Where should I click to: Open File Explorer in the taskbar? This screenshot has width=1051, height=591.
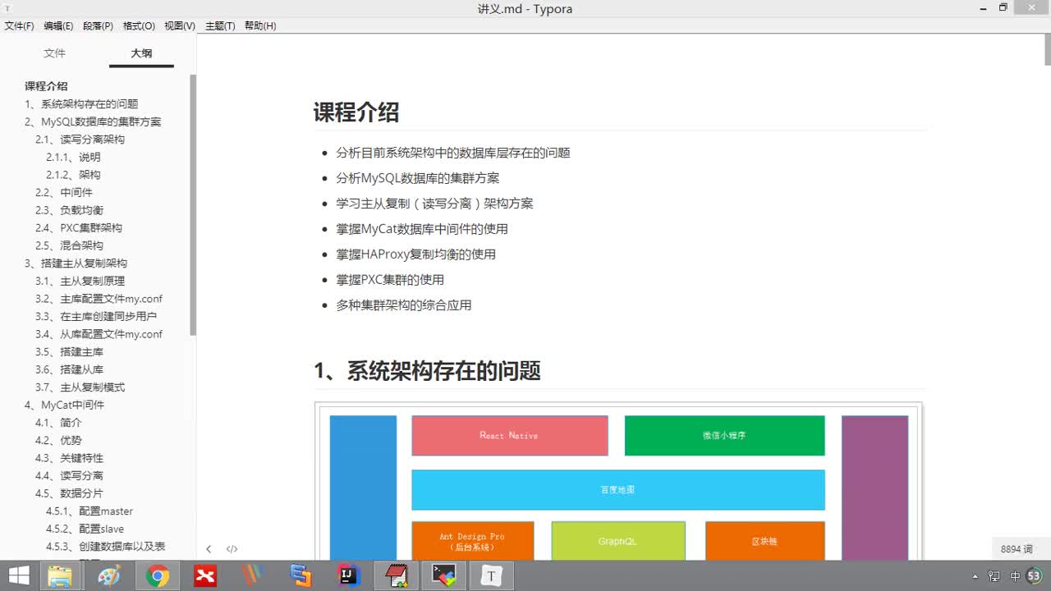[59, 576]
